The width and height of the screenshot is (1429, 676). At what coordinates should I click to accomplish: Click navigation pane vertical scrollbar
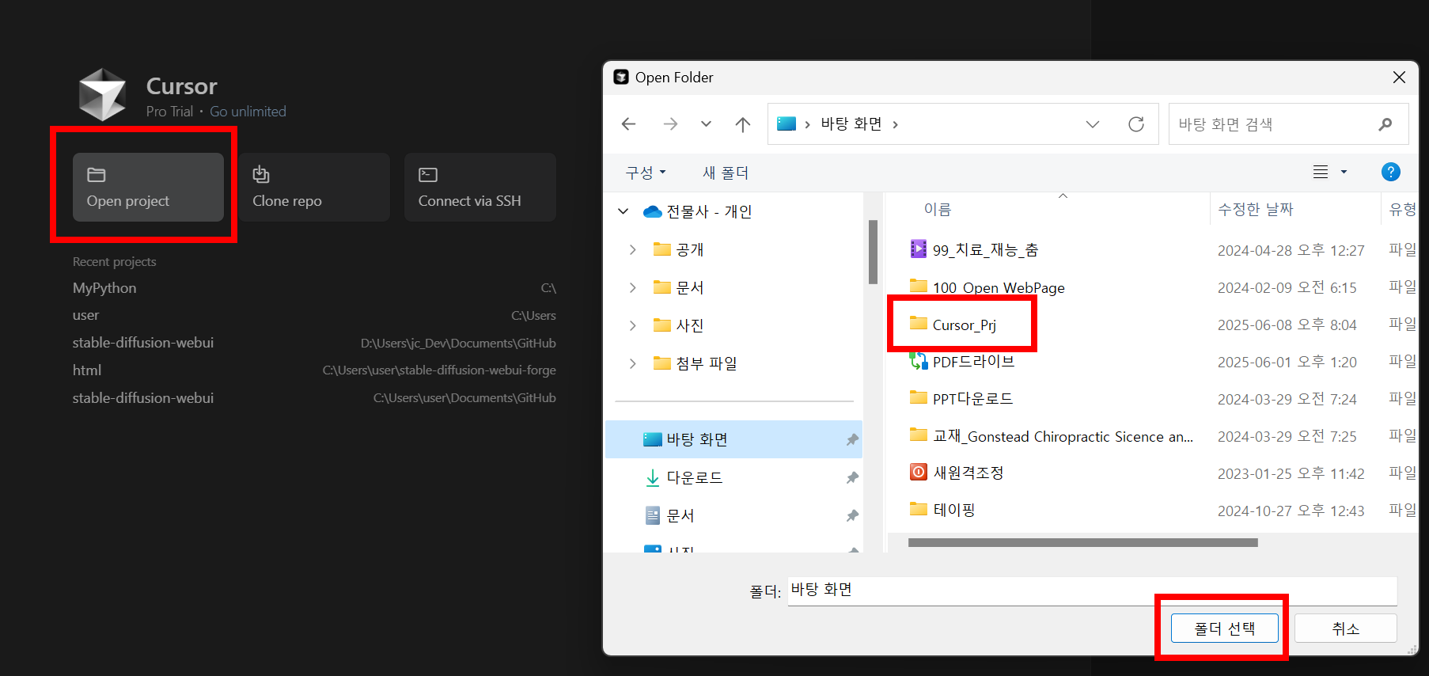[873, 252]
